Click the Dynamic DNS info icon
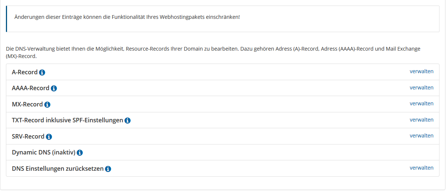 tap(80, 153)
